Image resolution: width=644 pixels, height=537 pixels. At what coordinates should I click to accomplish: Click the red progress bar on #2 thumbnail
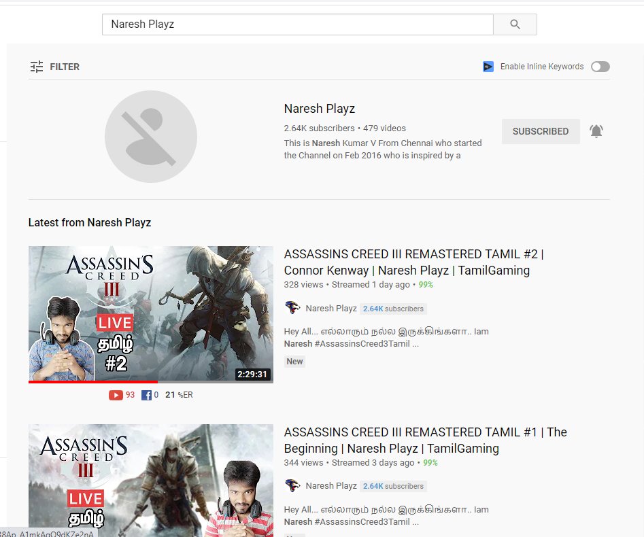point(92,382)
